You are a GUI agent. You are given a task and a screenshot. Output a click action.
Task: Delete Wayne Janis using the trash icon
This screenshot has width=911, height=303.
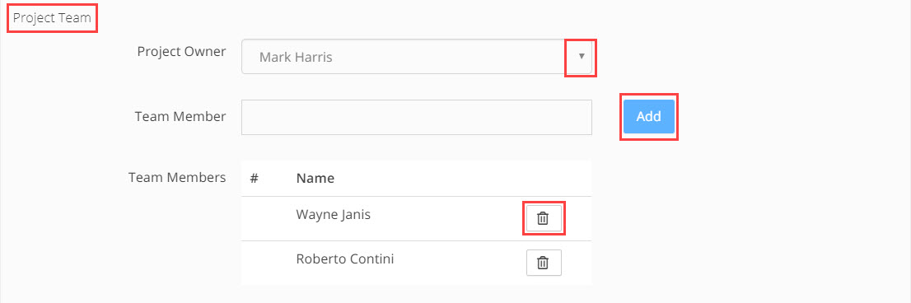click(544, 218)
